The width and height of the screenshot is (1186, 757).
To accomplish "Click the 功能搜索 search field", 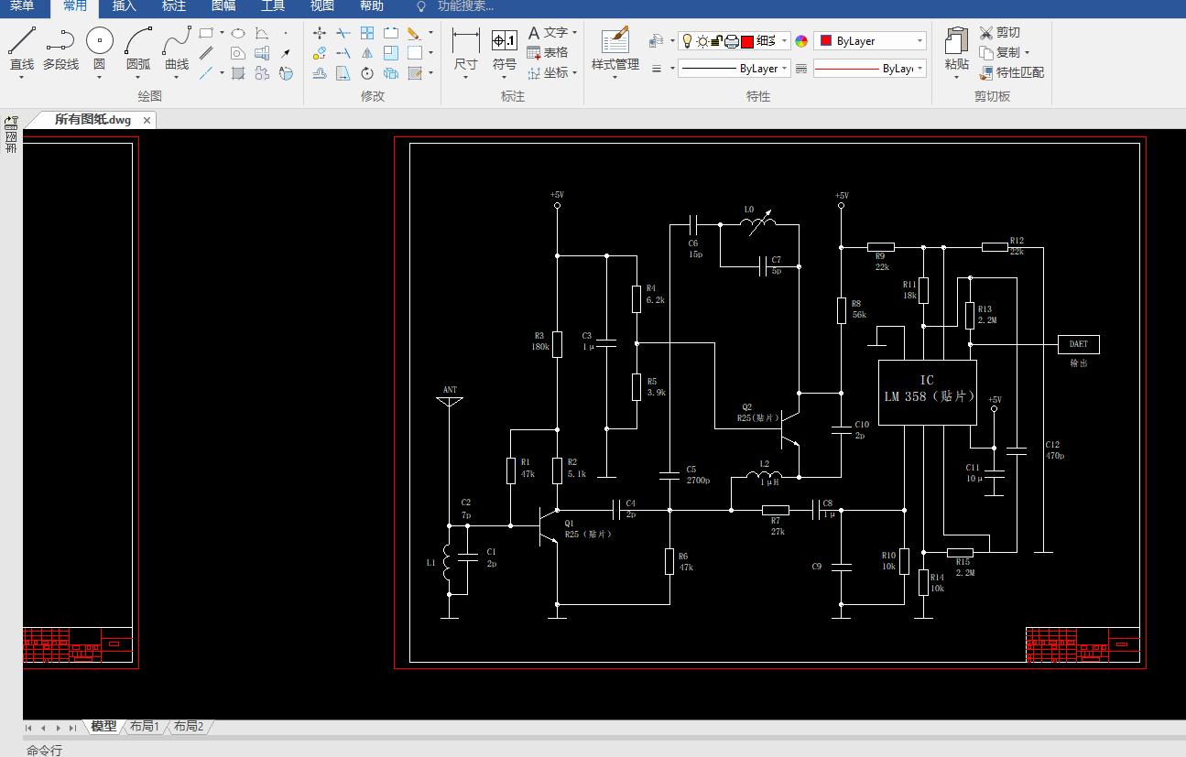I will [x=465, y=6].
